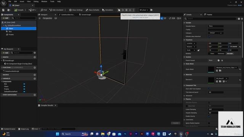Viewport: 244px width, 137px height.
Task: Collapse the Components variables group
Action: tap(2, 81)
